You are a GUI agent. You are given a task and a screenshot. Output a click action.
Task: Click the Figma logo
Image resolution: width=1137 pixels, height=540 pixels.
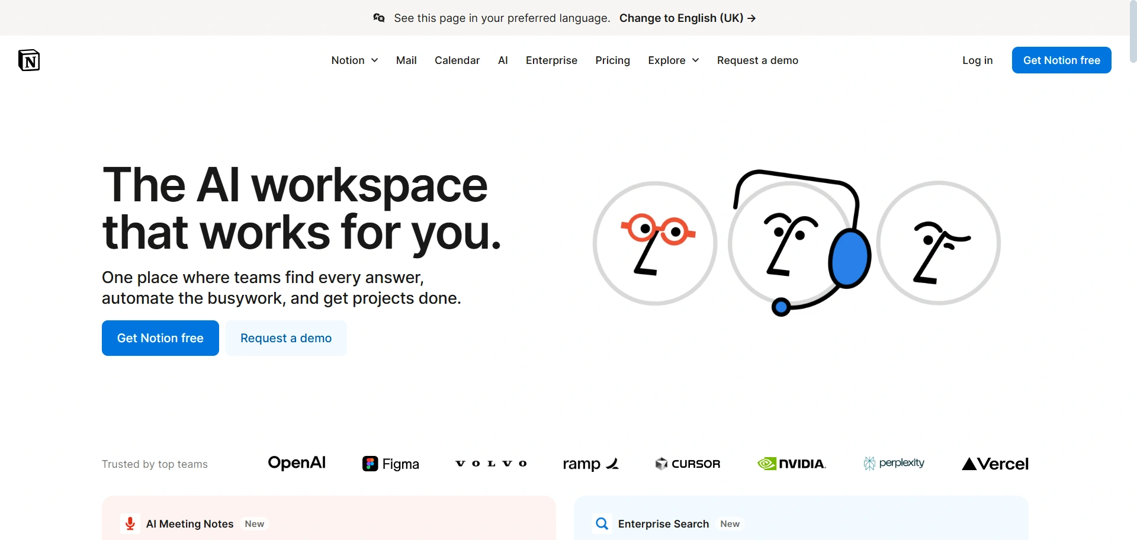[391, 464]
